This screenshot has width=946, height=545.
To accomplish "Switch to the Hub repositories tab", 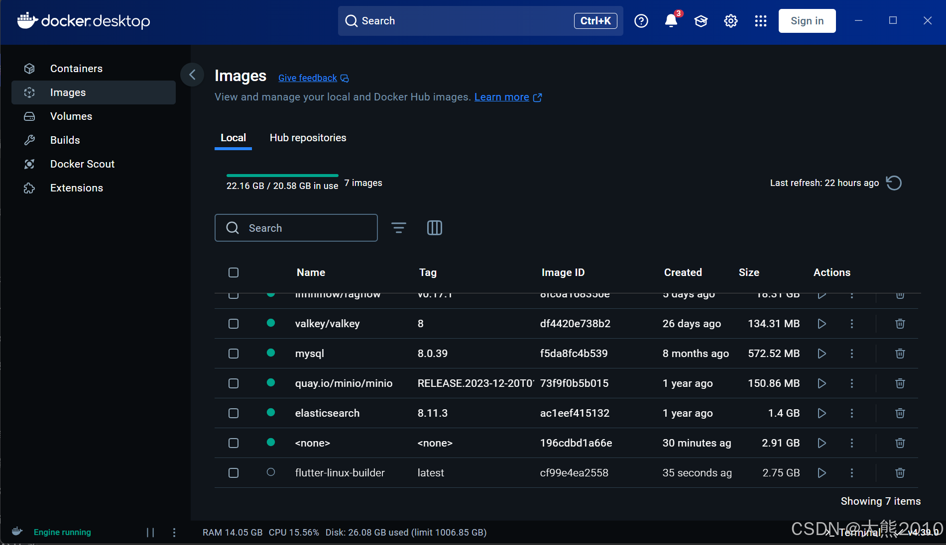I will (307, 138).
